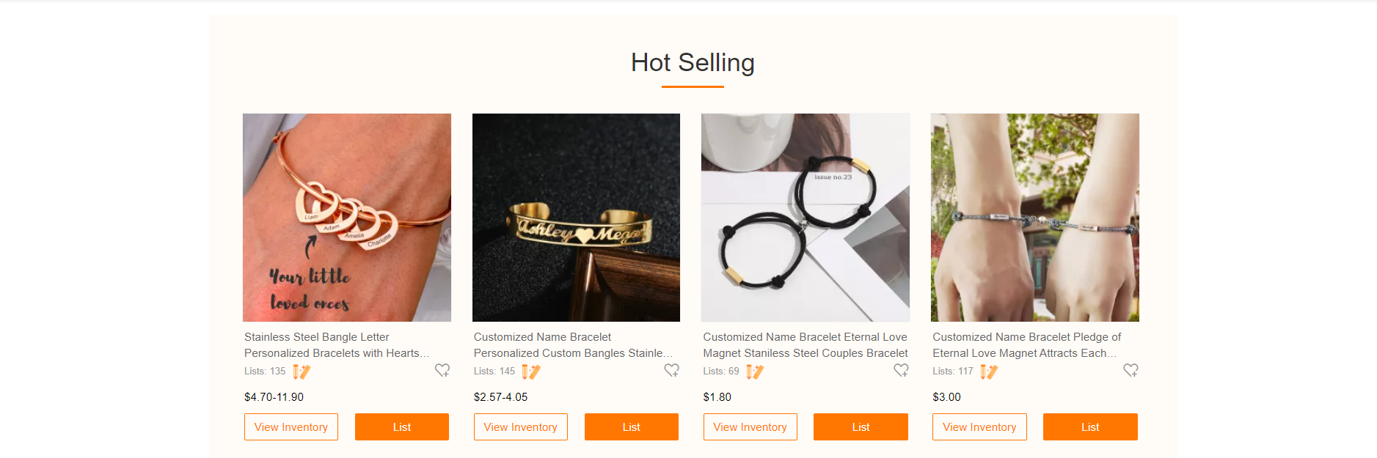Click wishlist heart on $3.00 magnet bracelet
This screenshot has height=458, width=1377.
coord(1131,371)
